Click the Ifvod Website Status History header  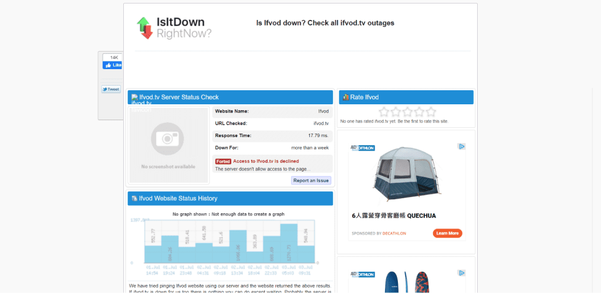tap(230, 199)
